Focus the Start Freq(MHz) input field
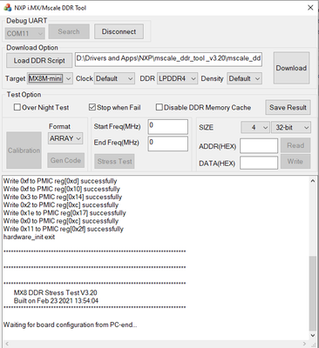This screenshot has height=348, width=319. point(168,127)
